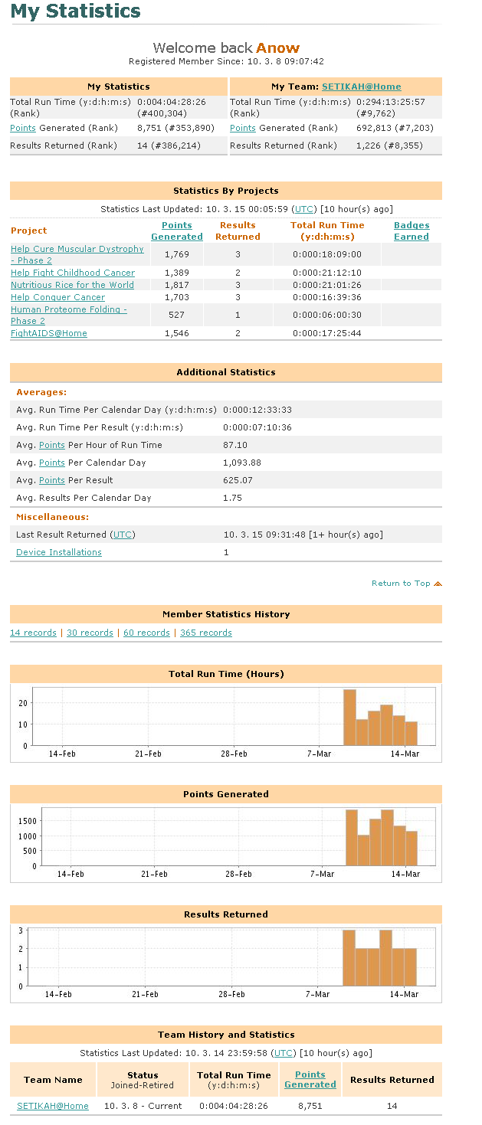Click the 14 (#386,214) results returned value
Screen dimensions: 482x1125
[x=169, y=146]
